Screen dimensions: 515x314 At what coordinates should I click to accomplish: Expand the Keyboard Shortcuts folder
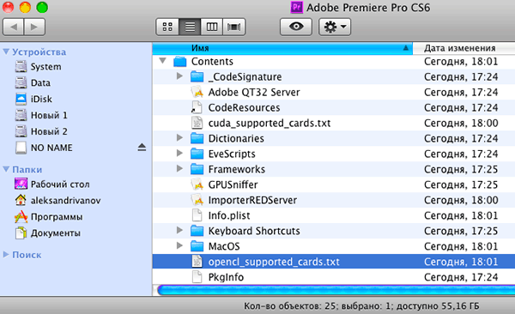pyautogui.click(x=179, y=230)
